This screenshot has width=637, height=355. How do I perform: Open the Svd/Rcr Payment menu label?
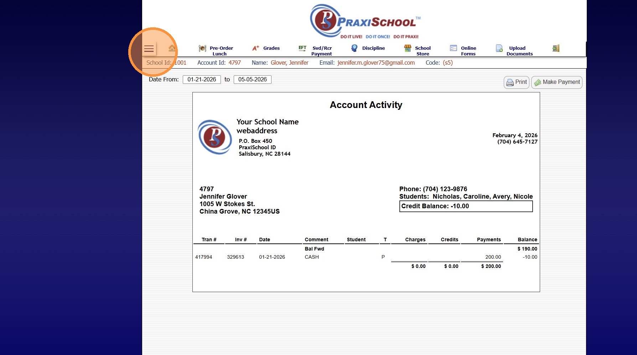tap(322, 51)
